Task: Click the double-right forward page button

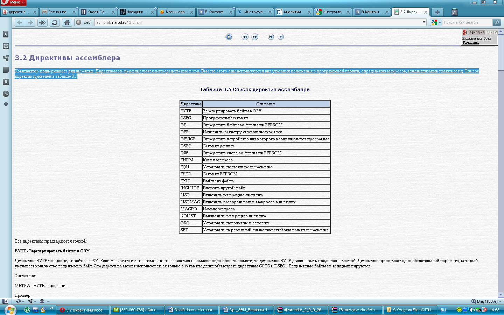Action: 255,37
